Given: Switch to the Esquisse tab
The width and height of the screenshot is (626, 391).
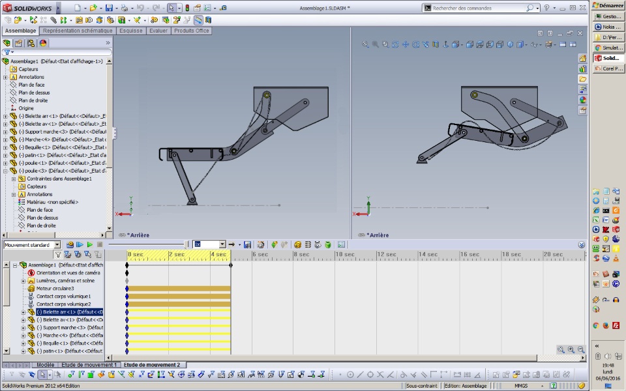Looking at the screenshot, I should (130, 31).
